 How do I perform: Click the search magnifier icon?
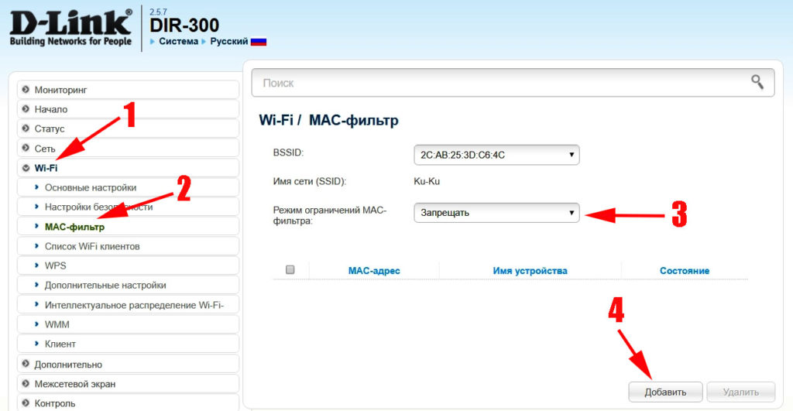point(757,82)
